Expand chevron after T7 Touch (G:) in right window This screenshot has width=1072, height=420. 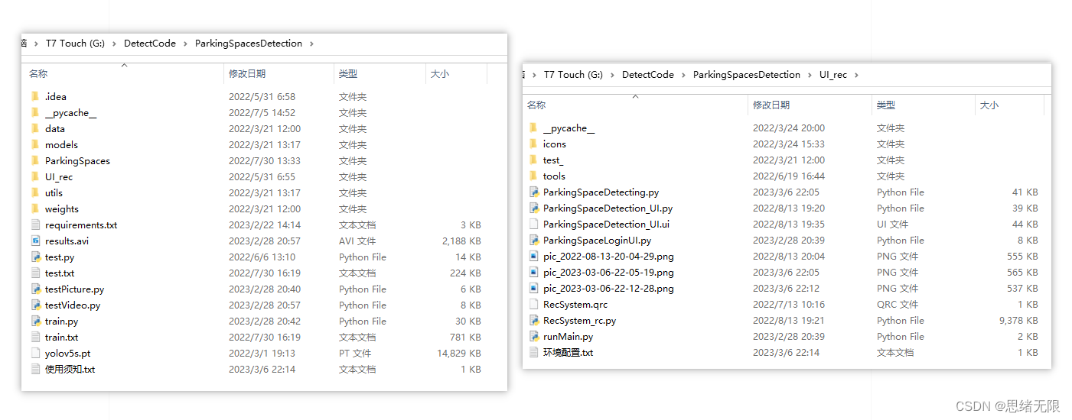tap(613, 75)
